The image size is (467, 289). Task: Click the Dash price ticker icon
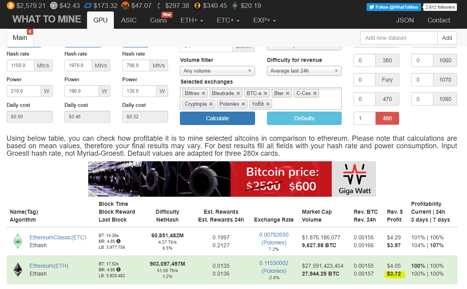pyautogui.click(x=87, y=6)
